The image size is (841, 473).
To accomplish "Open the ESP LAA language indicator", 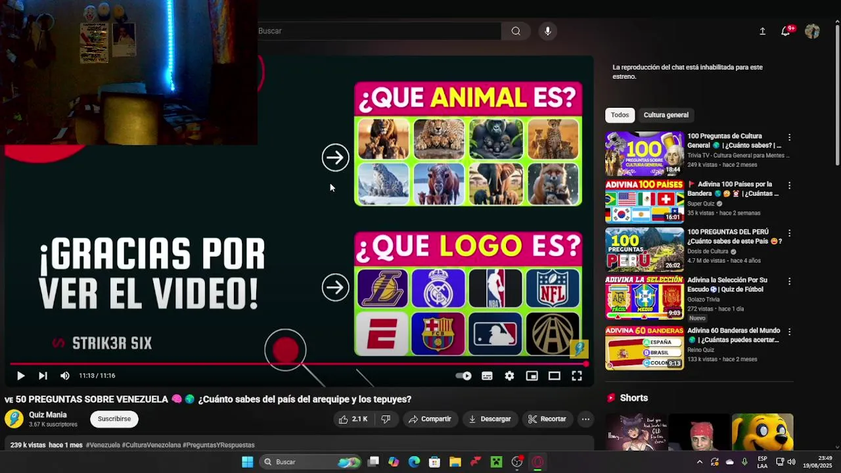I will pyautogui.click(x=762, y=462).
